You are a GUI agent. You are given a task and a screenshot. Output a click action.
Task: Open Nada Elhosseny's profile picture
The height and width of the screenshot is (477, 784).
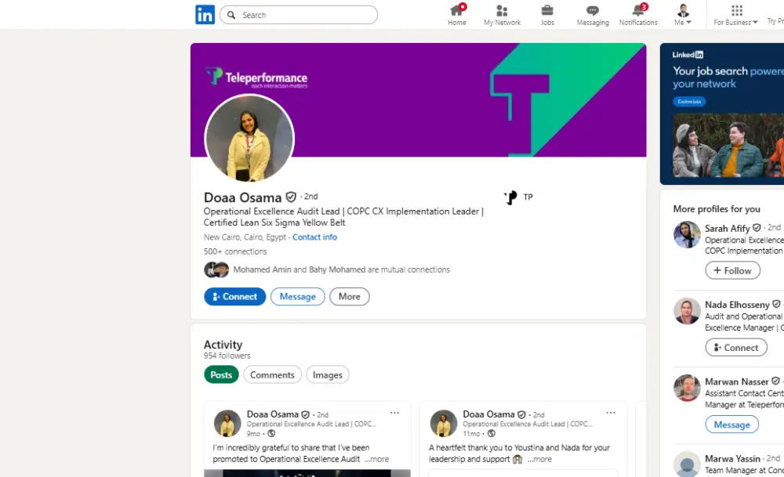[687, 311]
